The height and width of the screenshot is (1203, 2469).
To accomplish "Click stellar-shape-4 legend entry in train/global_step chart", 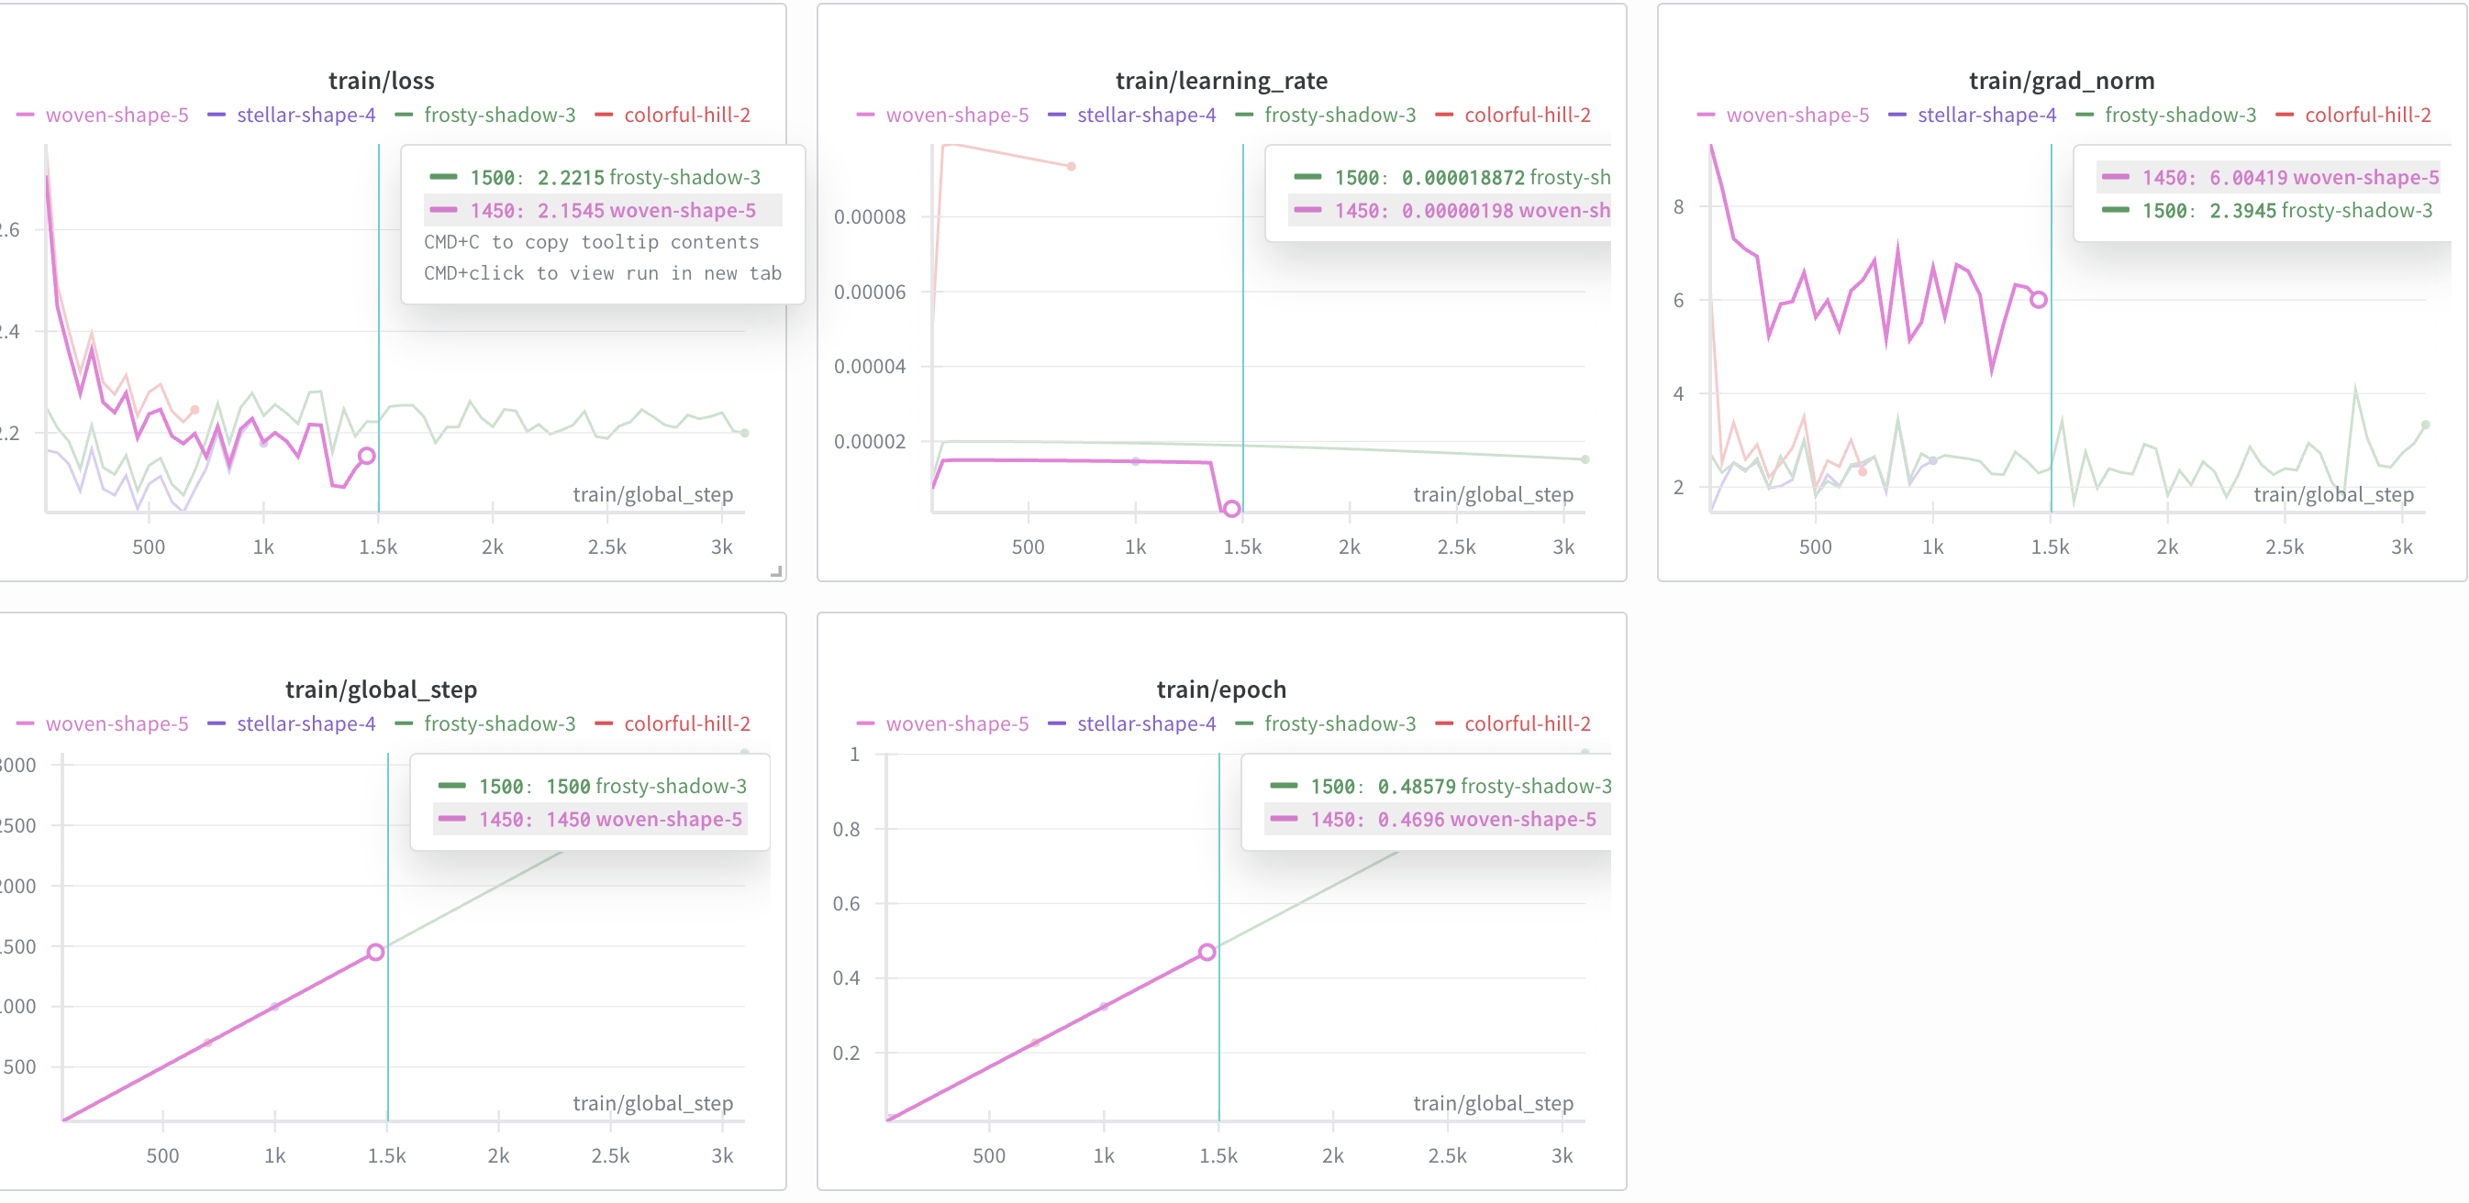I will (x=305, y=724).
